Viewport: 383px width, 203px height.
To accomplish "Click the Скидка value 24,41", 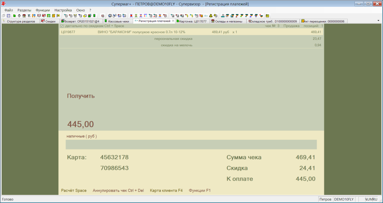I will (x=307, y=168).
